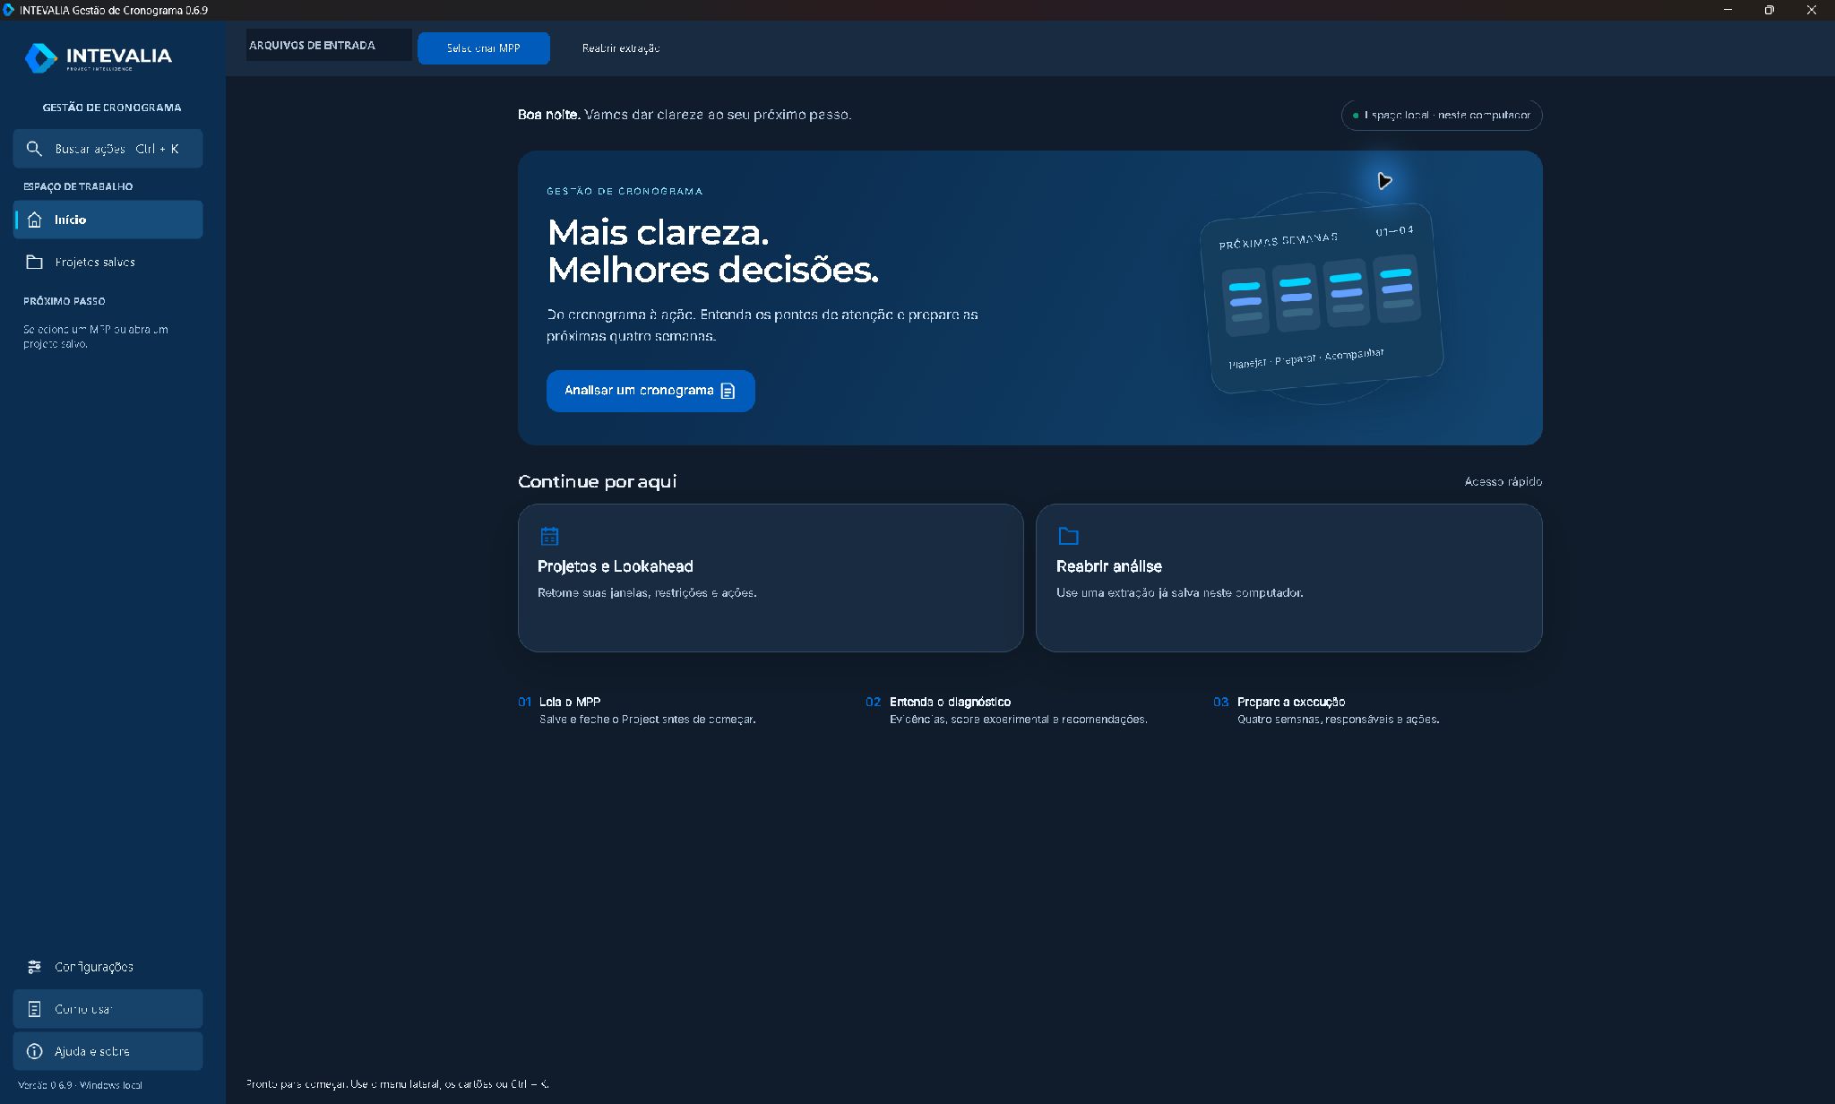Click step 02 Entenda o diagnóstico
The height and width of the screenshot is (1104, 1835).
[1006, 710]
